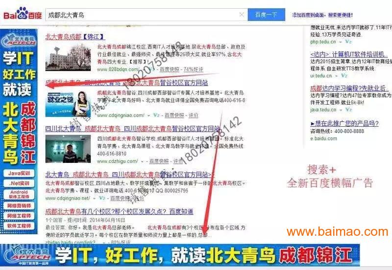Screen dimensions: 392x270
Task: Select the .Net实训 button in the left banner
Action: 19,183
